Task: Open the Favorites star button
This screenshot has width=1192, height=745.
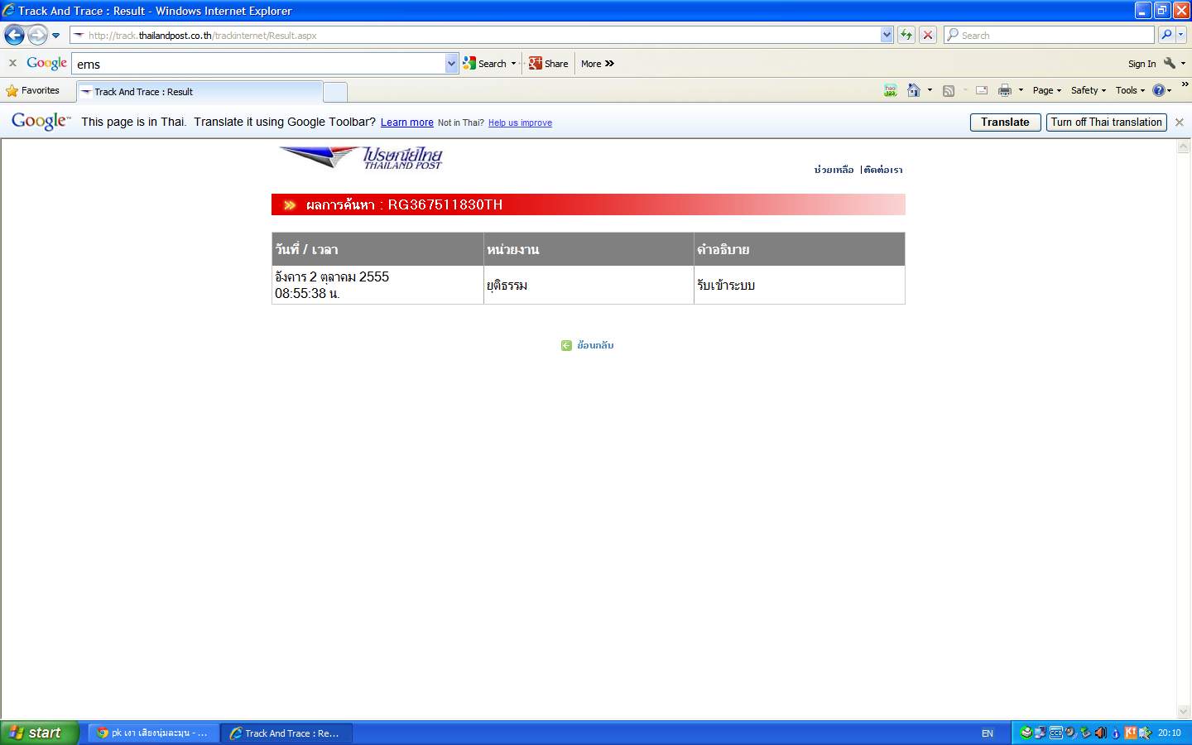Action: coord(33,90)
